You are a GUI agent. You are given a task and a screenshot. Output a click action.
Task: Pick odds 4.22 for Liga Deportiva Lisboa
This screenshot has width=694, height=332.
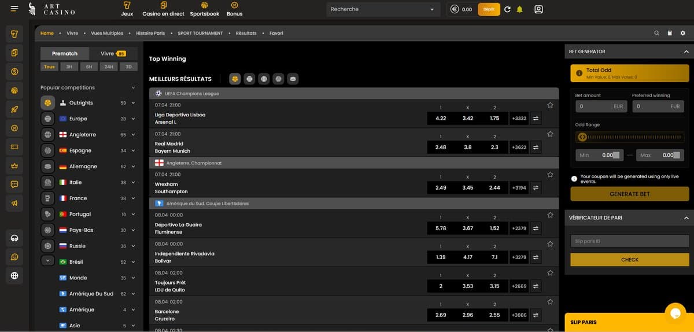tap(441, 119)
